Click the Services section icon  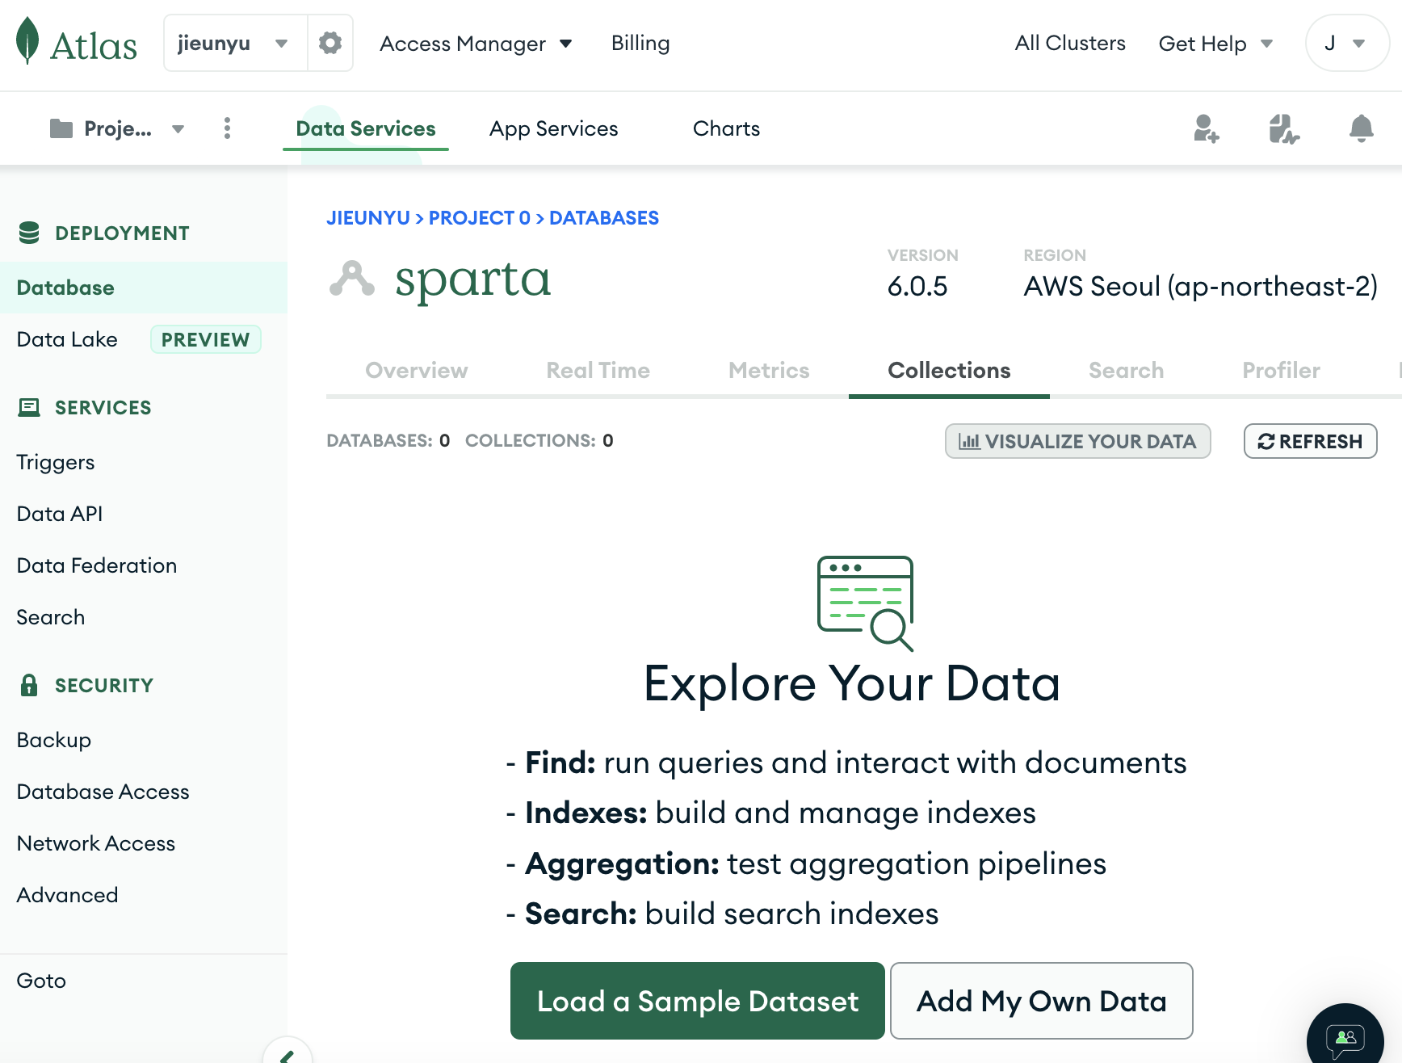tap(29, 407)
